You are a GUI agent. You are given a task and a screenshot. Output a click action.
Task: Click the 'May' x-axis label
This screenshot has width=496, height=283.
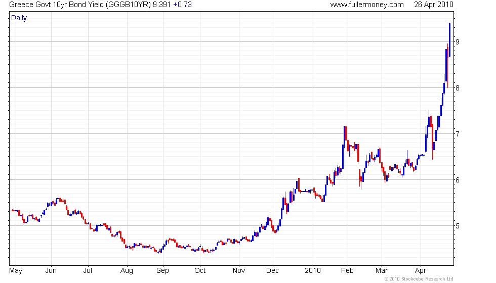pos(16,271)
